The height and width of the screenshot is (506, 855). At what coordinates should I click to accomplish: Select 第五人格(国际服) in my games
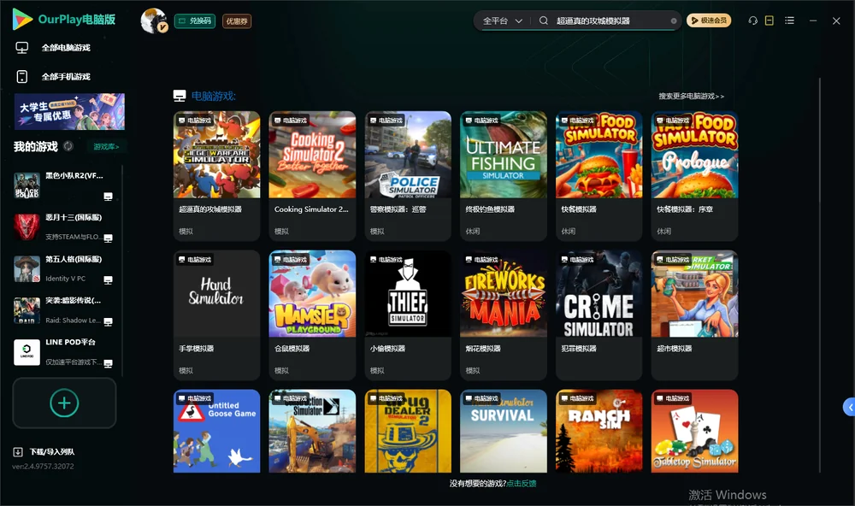pyautogui.click(x=74, y=260)
